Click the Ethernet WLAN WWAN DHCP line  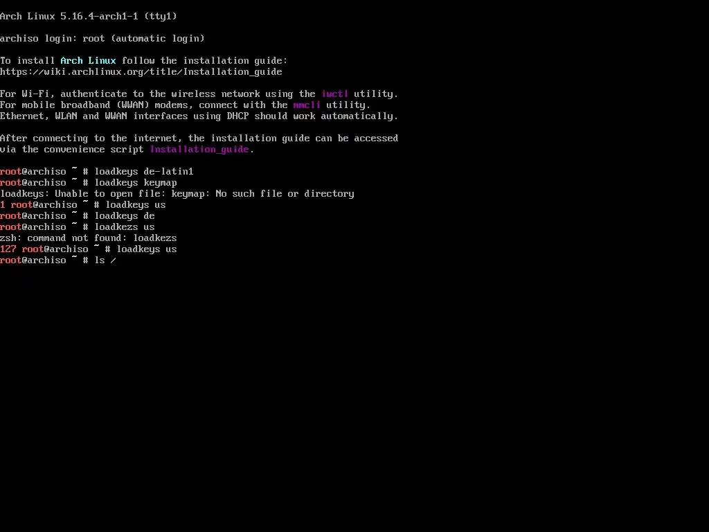pyautogui.click(x=199, y=116)
